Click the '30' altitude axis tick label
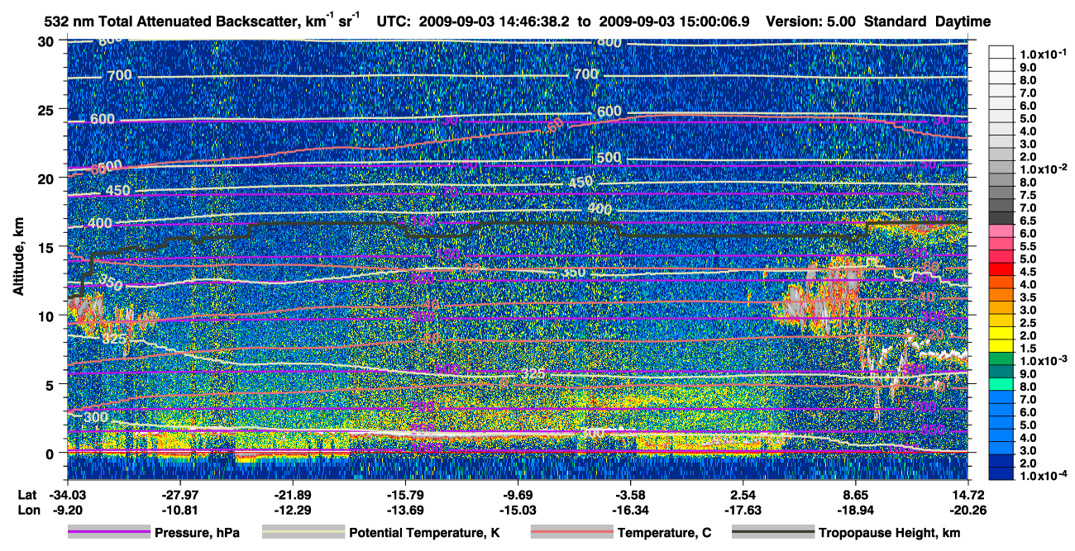1075x551 pixels. [48, 40]
